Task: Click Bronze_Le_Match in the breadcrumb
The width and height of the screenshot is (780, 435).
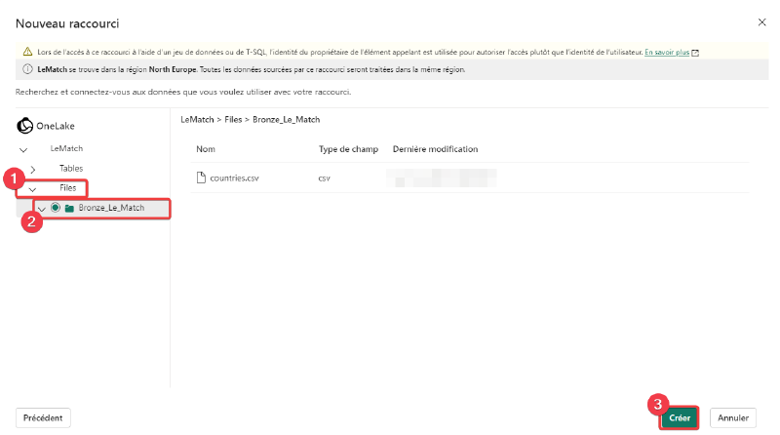Action: pos(286,119)
